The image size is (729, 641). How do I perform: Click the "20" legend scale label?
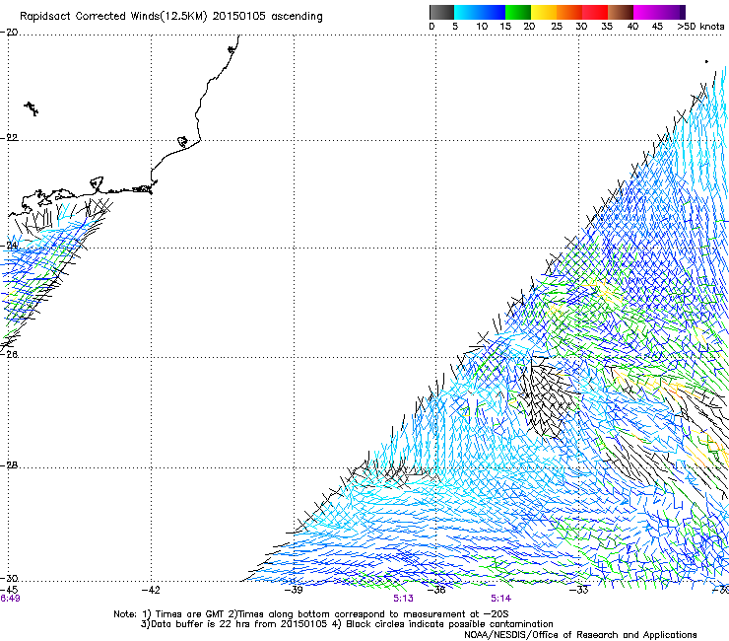(x=530, y=27)
